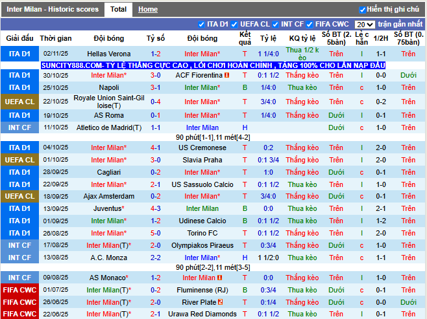Switch to the Home tab

148,9
